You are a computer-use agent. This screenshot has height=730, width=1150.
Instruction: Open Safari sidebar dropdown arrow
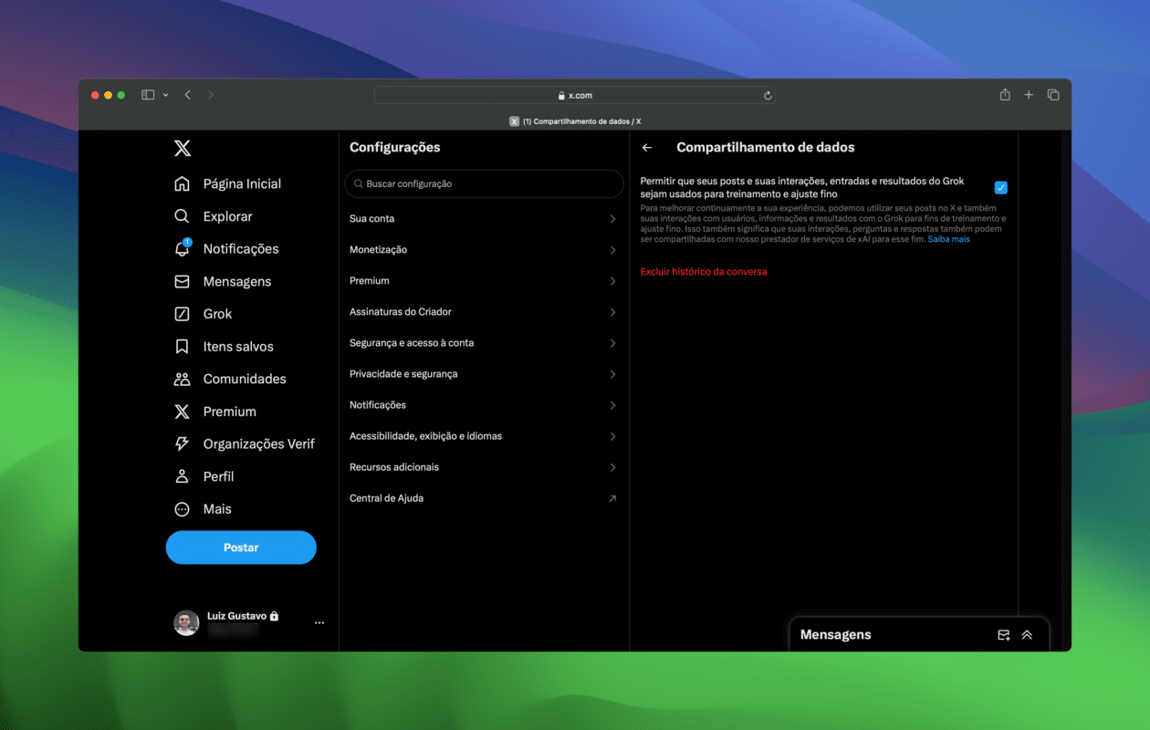pyautogui.click(x=165, y=95)
